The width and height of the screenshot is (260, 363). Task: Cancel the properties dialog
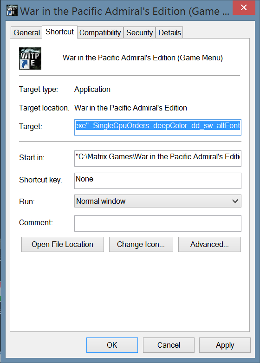[169, 345]
